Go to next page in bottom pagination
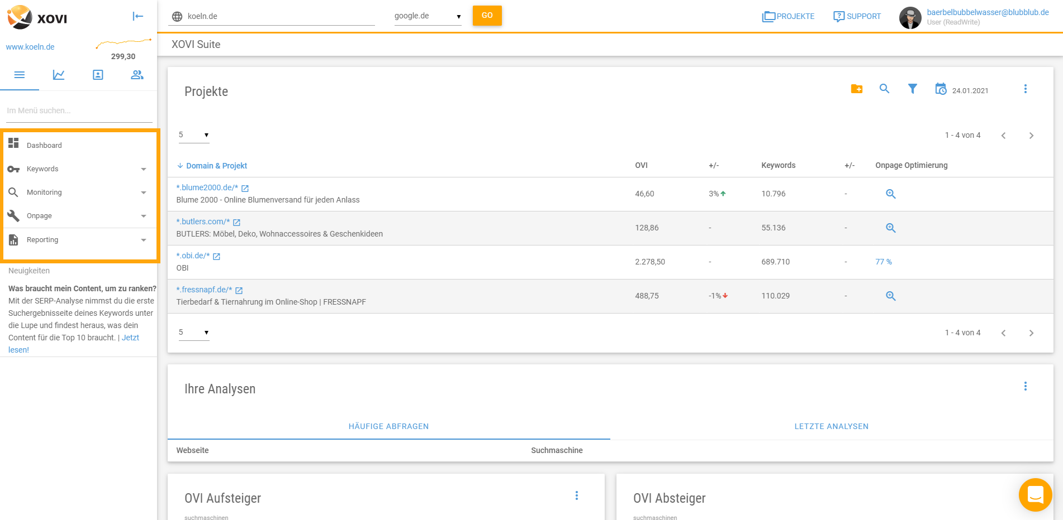Screen dimensions: 1063x520 click(1032, 333)
